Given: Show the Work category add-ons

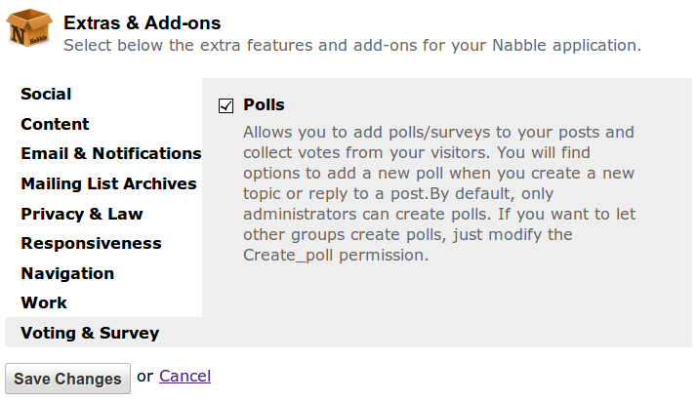Looking at the screenshot, I should (x=44, y=302).
